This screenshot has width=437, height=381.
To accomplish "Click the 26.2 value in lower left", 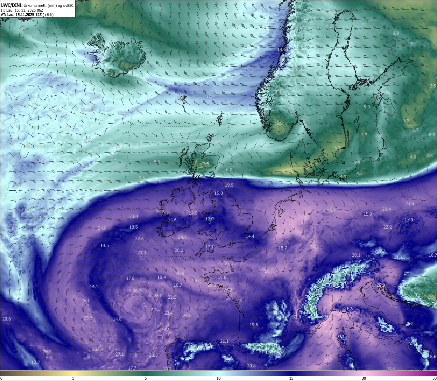I will [47, 352].
